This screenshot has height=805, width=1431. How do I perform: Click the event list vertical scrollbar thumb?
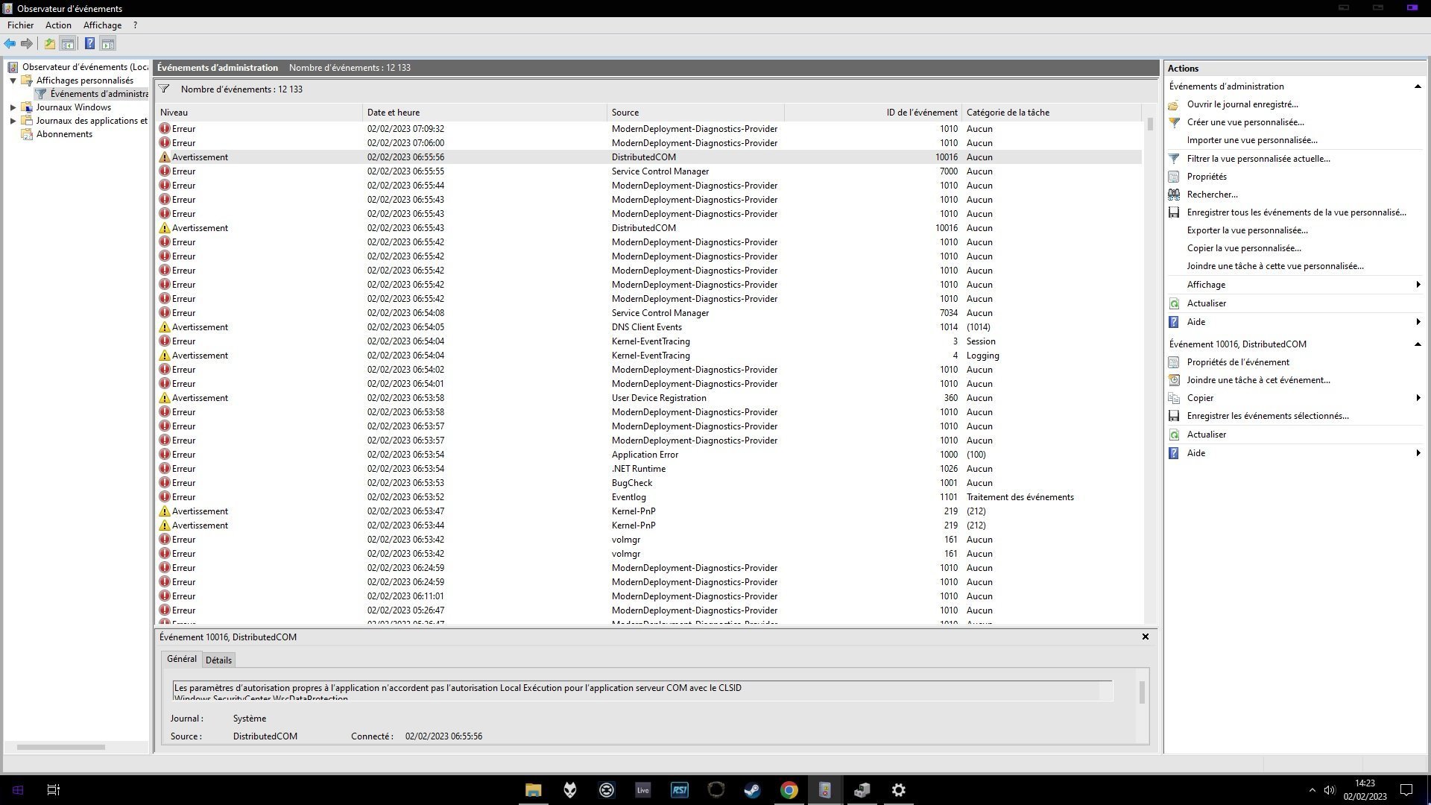pyautogui.click(x=1150, y=124)
